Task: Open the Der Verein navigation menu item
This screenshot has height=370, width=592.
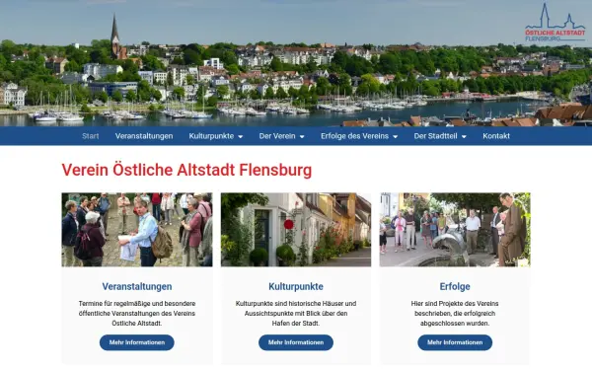Action: click(277, 136)
